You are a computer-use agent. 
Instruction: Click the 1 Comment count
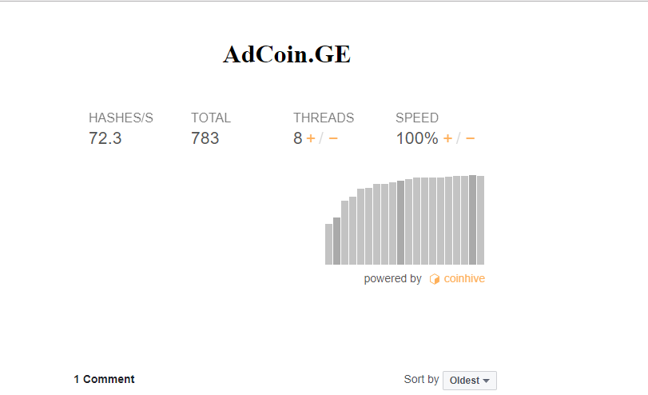[x=104, y=379]
